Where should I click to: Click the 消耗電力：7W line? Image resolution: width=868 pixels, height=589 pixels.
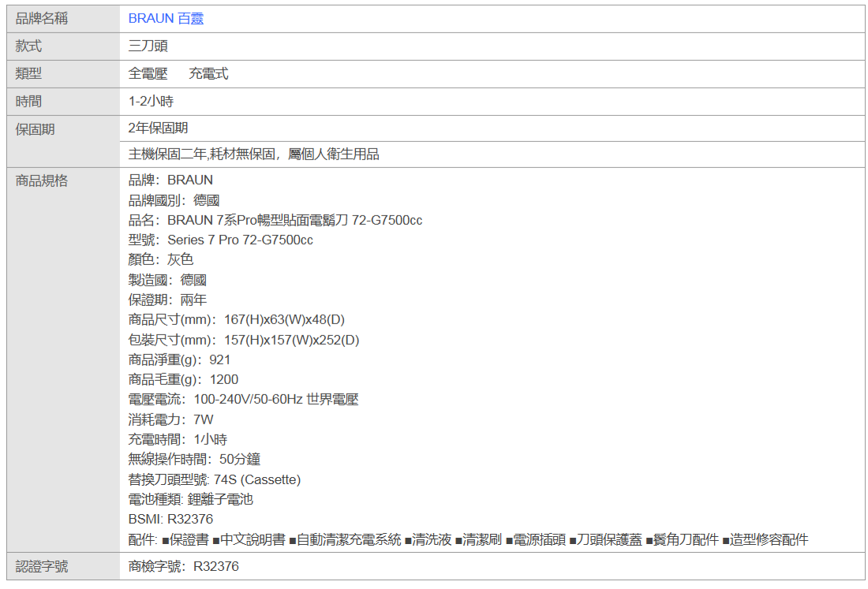pos(170,419)
